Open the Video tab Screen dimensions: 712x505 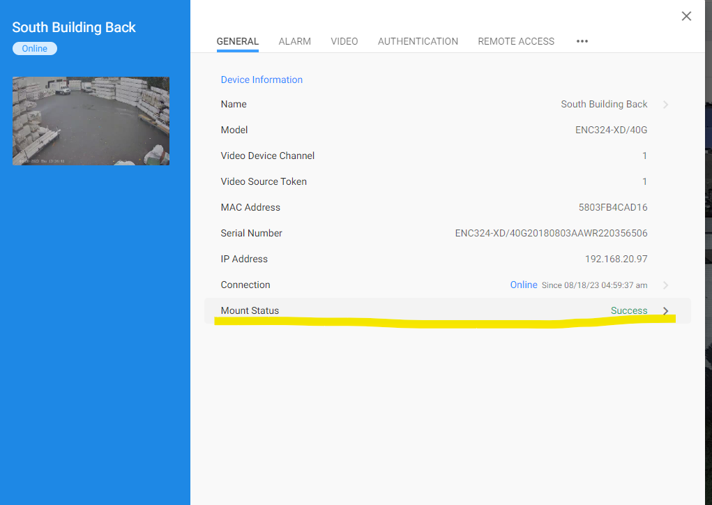[344, 41]
